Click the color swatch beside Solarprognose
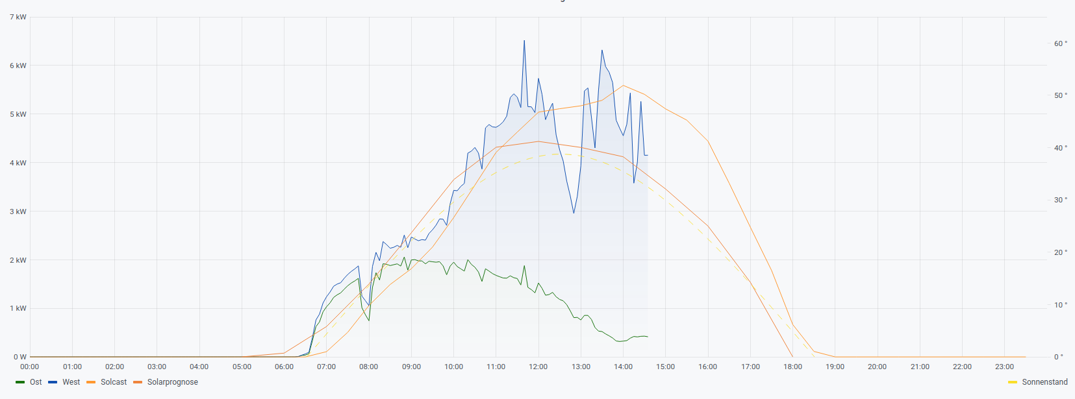This screenshot has height=399, width=1075. click(x=138, y=382)
